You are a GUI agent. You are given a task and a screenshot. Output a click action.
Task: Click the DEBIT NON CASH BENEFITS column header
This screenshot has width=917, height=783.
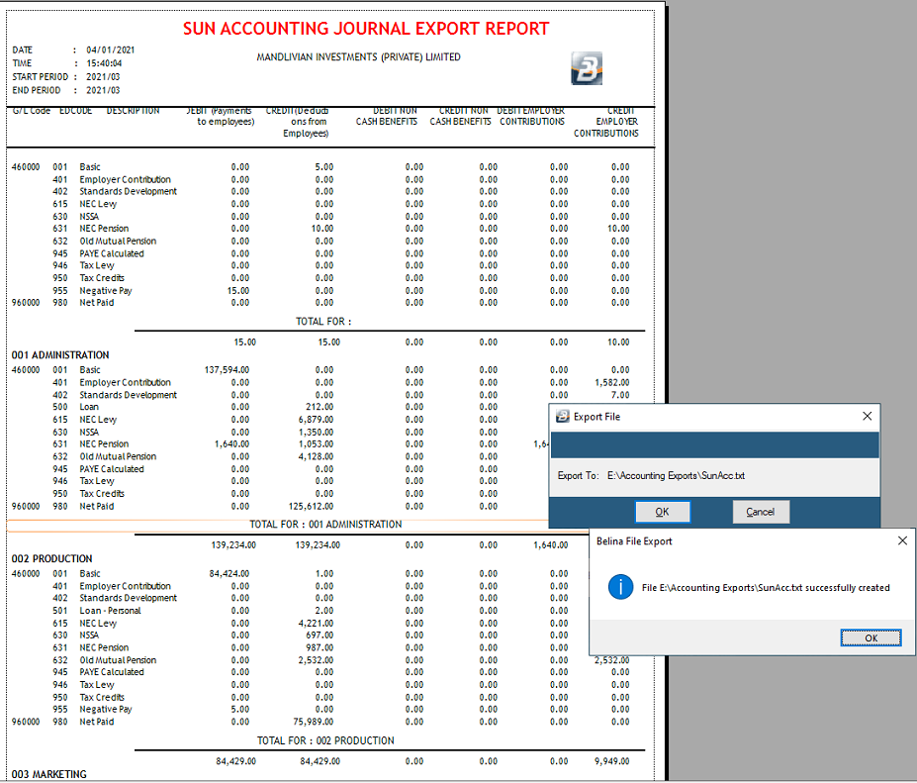click(x=387, y=116)
